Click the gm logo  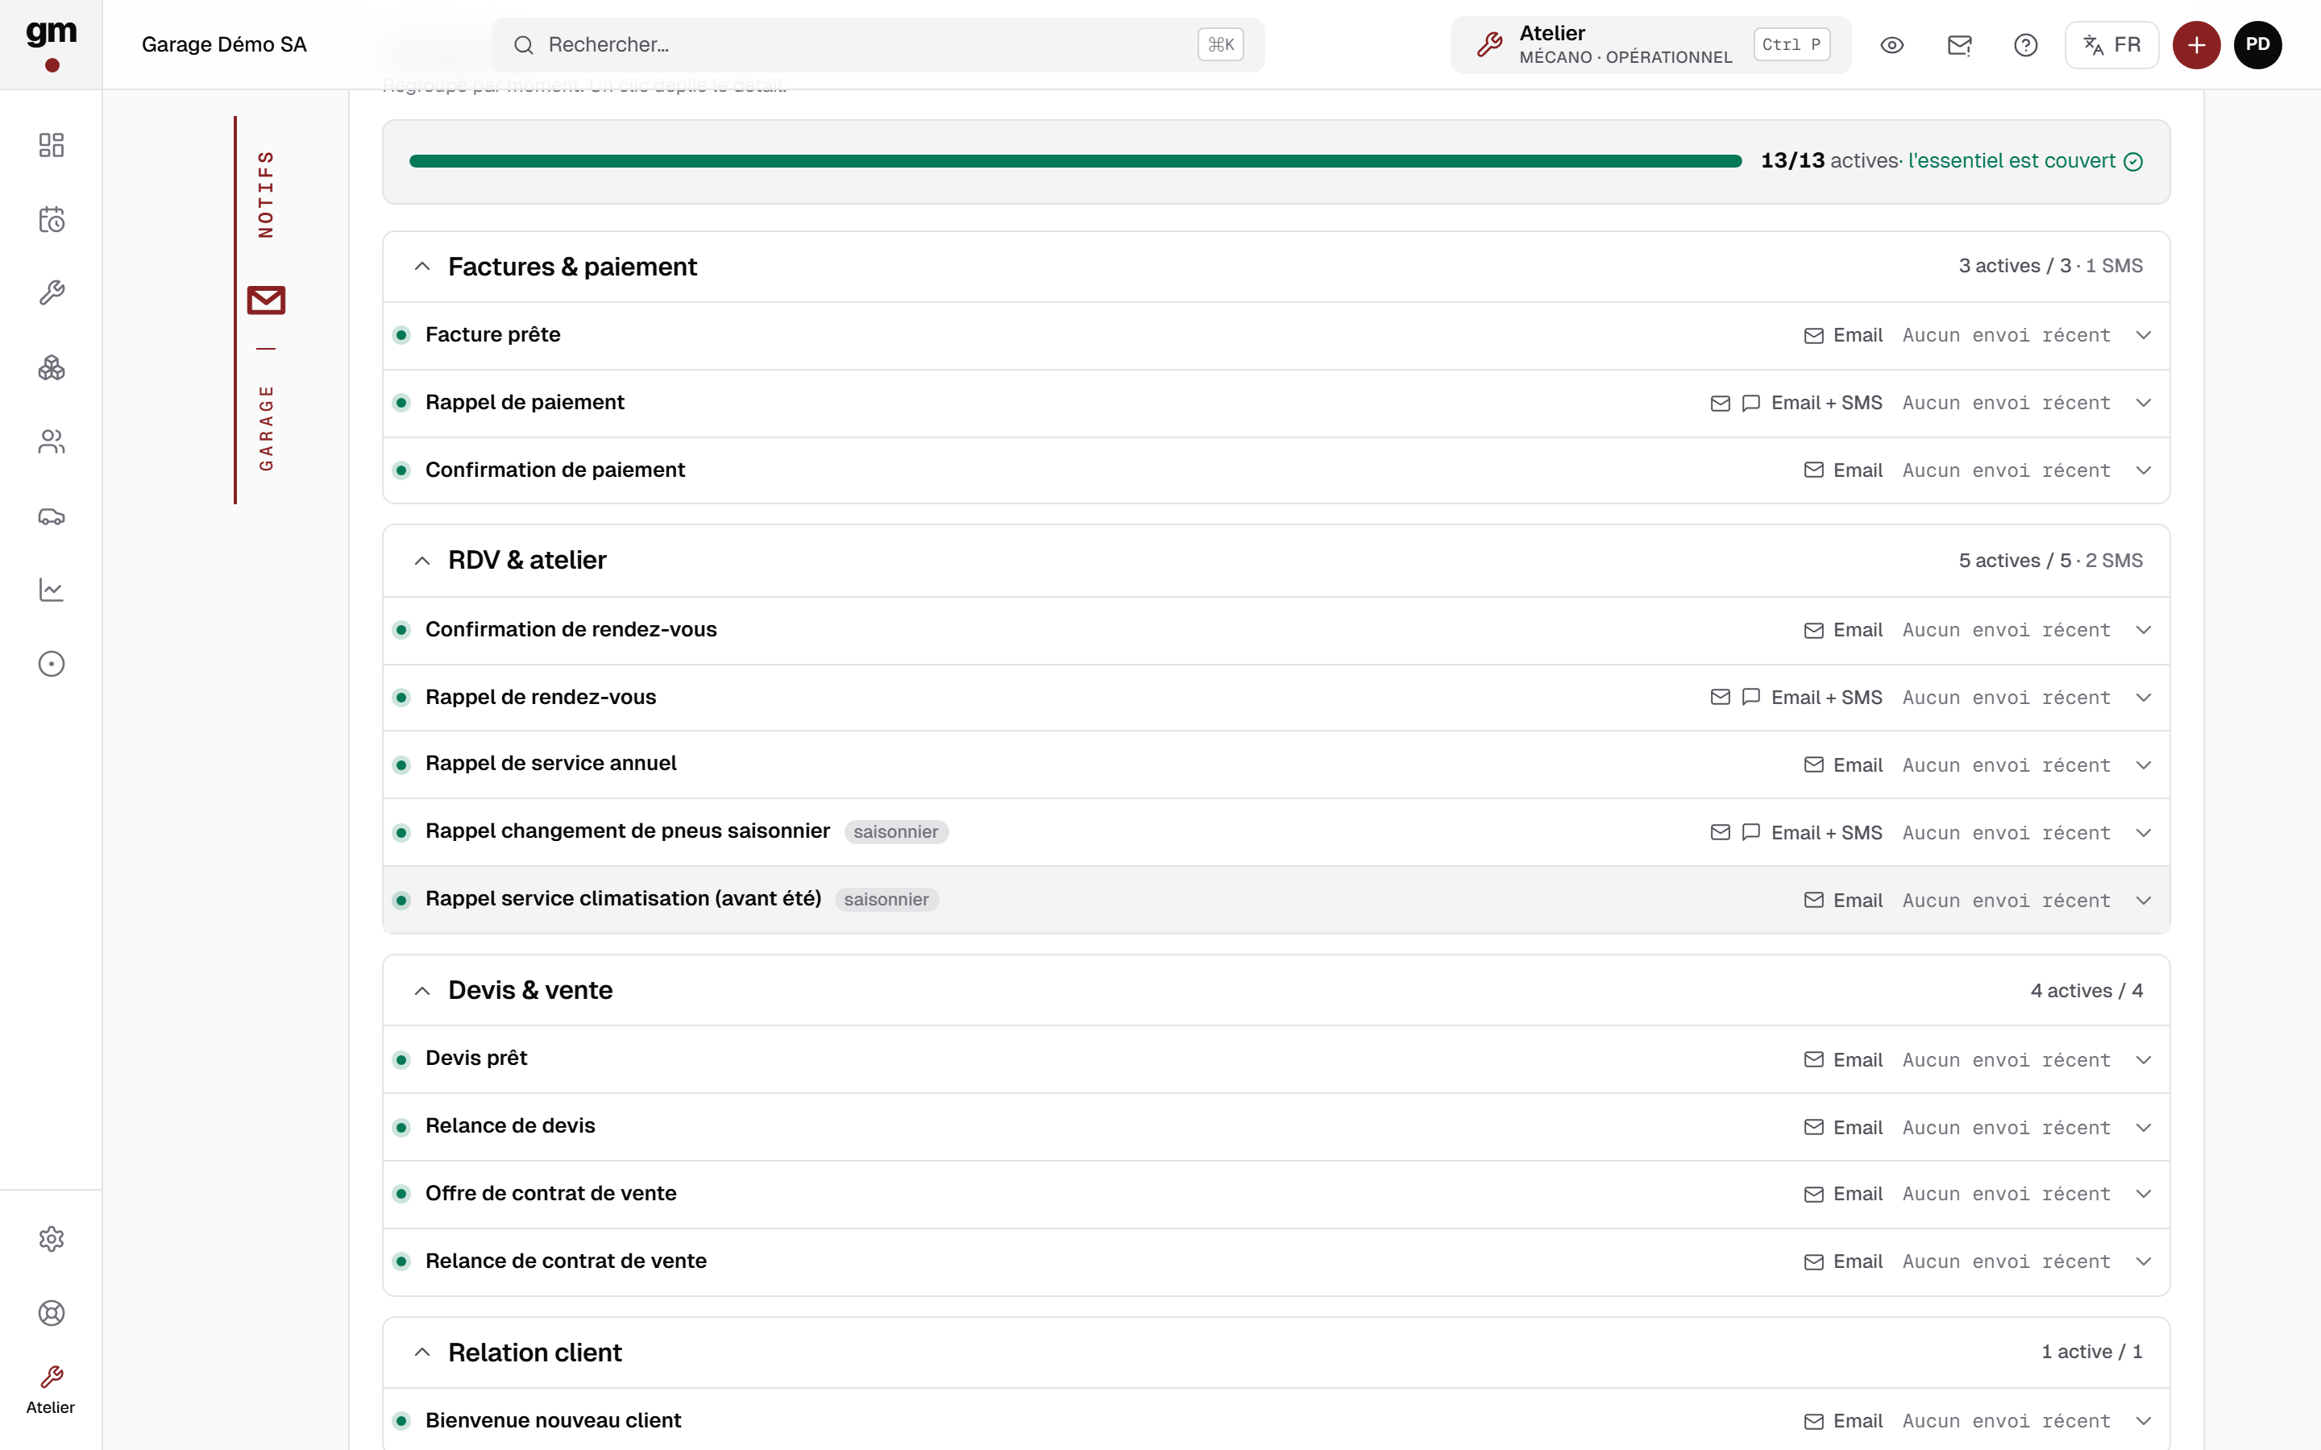click(x=51, y=44)
